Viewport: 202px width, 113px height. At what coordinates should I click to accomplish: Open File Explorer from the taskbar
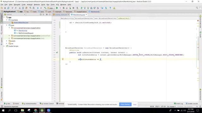click(22, 110)
